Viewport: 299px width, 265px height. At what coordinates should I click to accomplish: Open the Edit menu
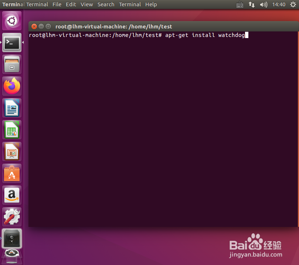pyautogui.click(x=71, y=4)
